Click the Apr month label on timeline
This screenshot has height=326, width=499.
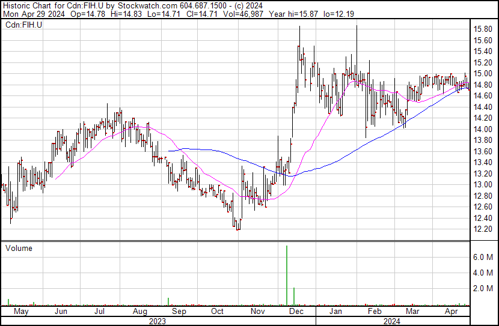(x=452, y=312)
